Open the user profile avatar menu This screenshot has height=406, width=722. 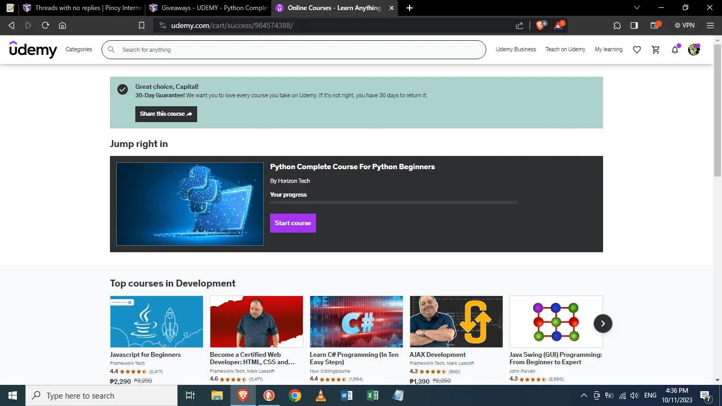pyautogui.click(x=694, y=50)
